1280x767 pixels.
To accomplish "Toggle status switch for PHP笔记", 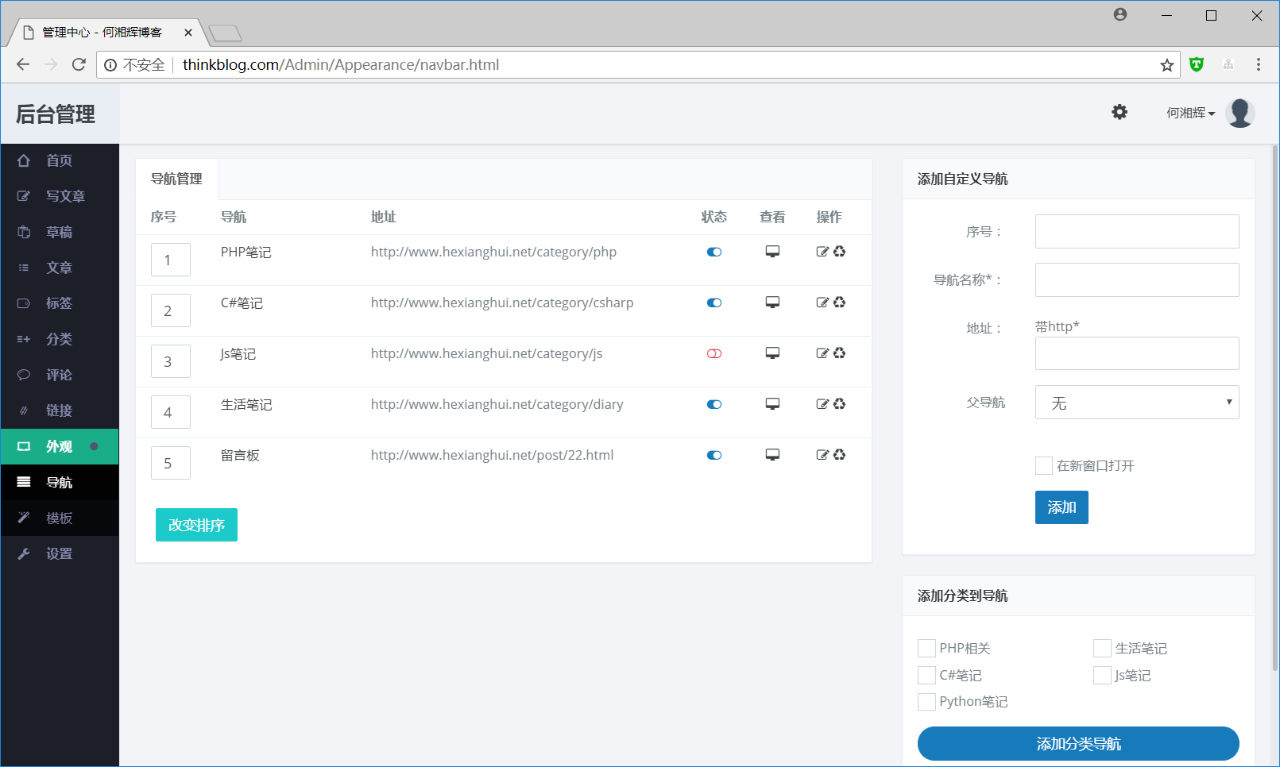I will [714, 252].
